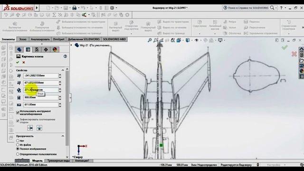The width and height of the screenshot is (304, 171).
Task: Open the DisplayManager color sphere tab
Action: pyautogui.click(x=55, y=49)
